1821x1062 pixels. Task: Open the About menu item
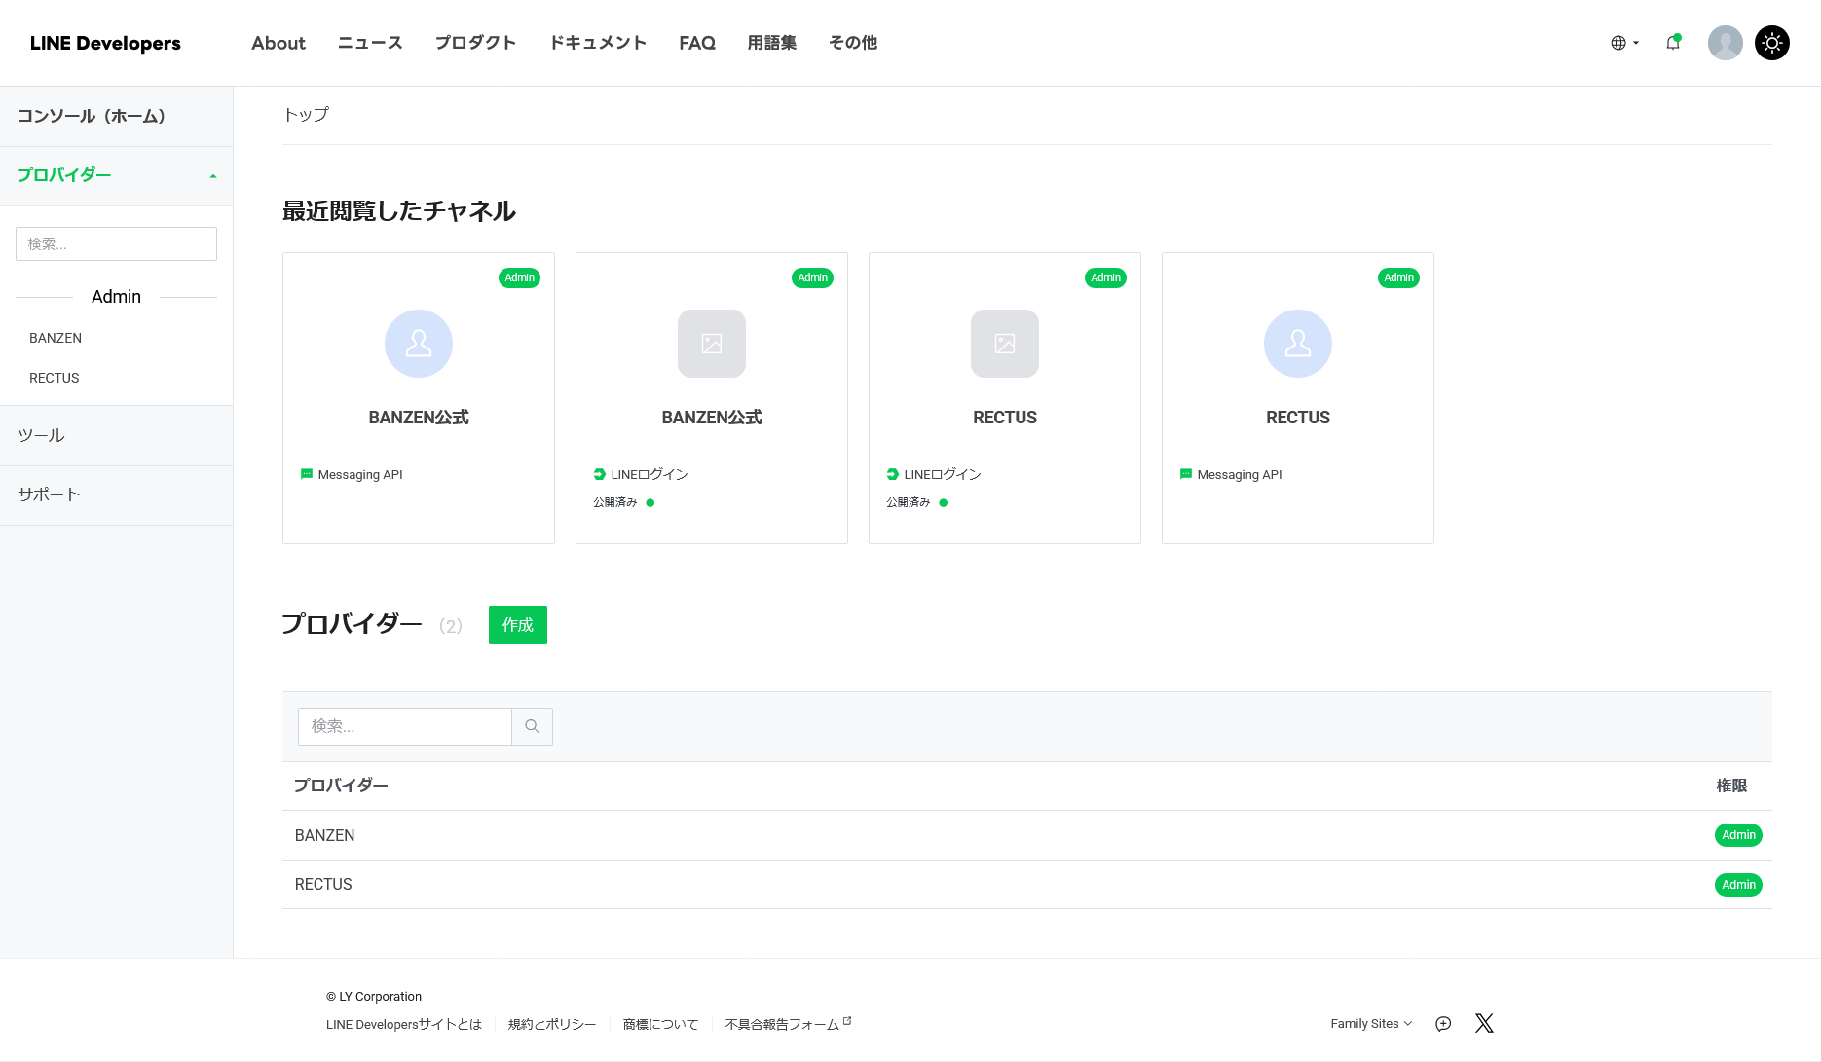[279, 43]
